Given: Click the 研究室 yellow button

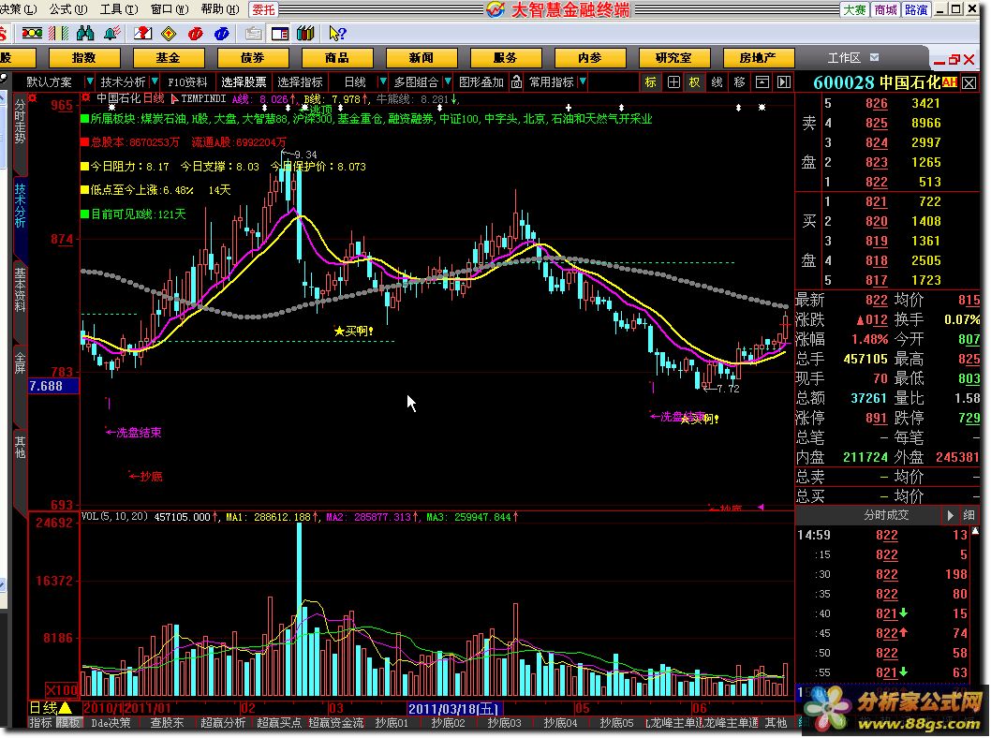Looking at the screenshot, I should (673, 58).
